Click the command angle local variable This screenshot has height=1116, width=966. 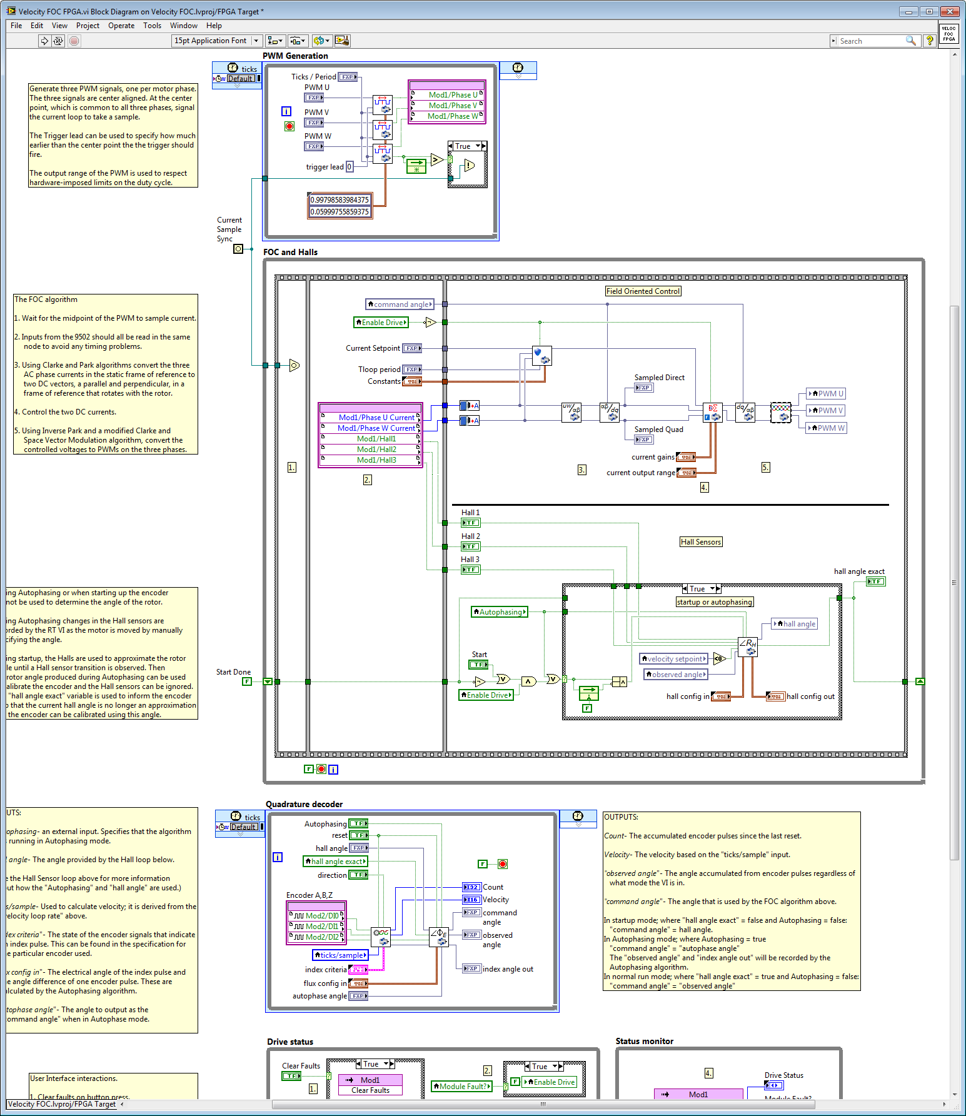click(x=400, y=304)
